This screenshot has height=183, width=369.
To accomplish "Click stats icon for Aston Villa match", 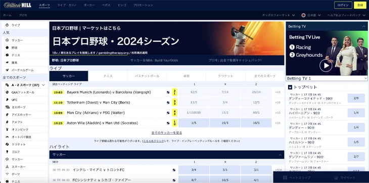I will point(168,123).
